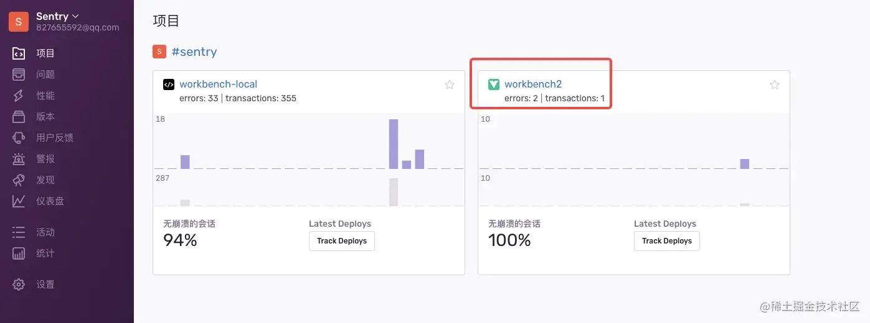Click the green Vue icon for workbench2

(493, 84)
